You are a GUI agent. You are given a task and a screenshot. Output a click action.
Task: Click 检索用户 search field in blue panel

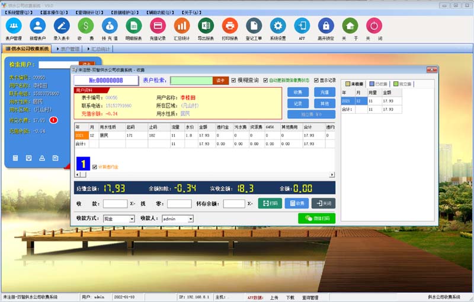point(59,65)
